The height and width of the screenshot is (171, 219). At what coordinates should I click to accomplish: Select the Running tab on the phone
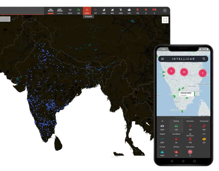176,126
